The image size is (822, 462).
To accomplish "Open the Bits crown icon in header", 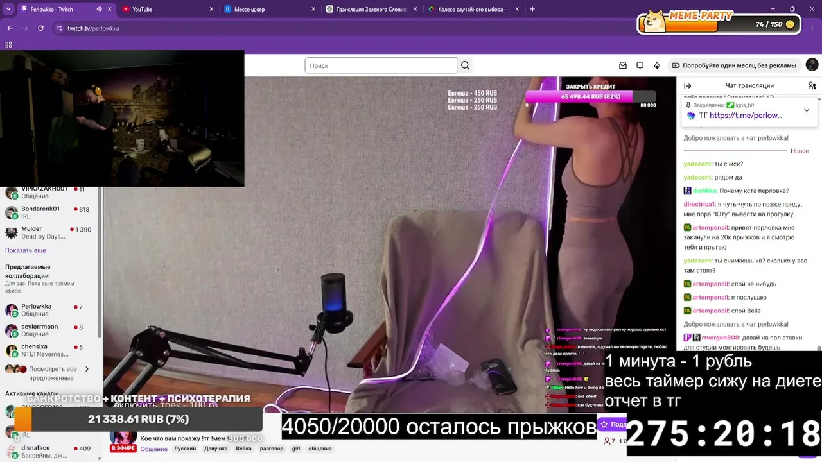I will pos(657,65).
